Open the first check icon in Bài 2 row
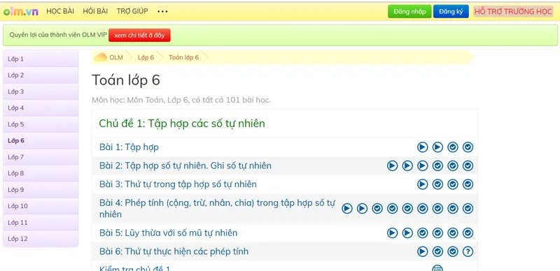The width and height of the screenshot is (560, 271). coord(437,166)
